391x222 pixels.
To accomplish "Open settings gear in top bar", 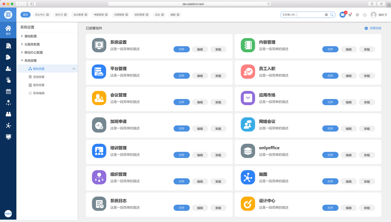I will 357,15.
